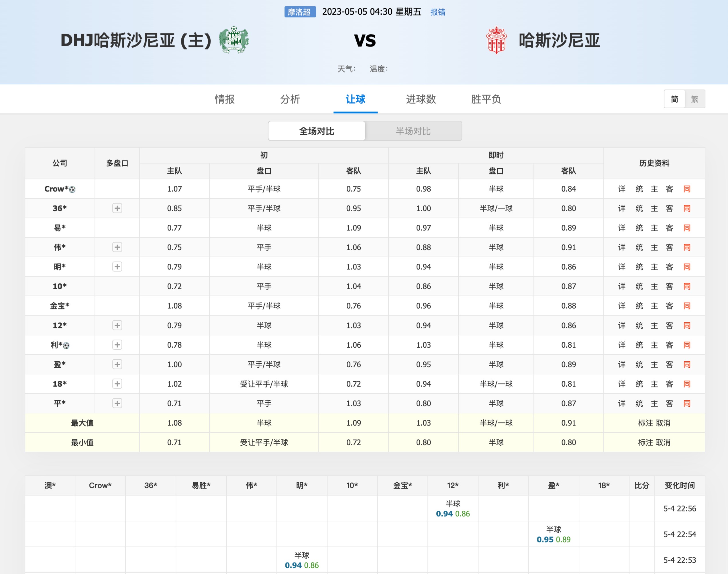This screenshot has width=728, height=574.
Task: Click the 澳* column header in lower table
Action: (x=50, y=485)
